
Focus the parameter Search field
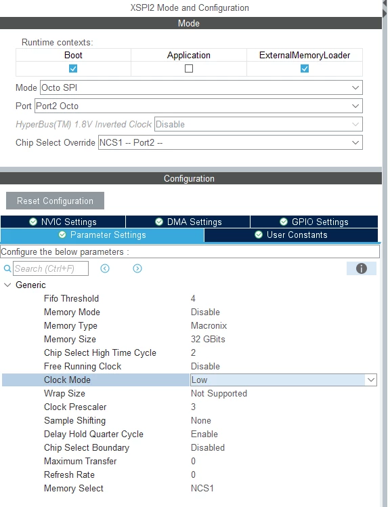click(x=51, y=268)
